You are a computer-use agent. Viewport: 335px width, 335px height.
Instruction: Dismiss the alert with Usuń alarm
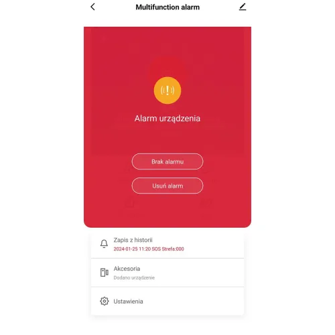click(167, 186)
